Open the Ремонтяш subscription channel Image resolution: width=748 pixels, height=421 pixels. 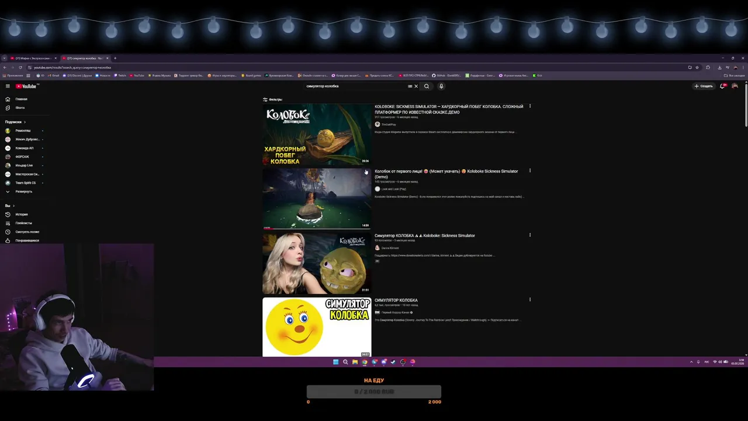(23, 130)
